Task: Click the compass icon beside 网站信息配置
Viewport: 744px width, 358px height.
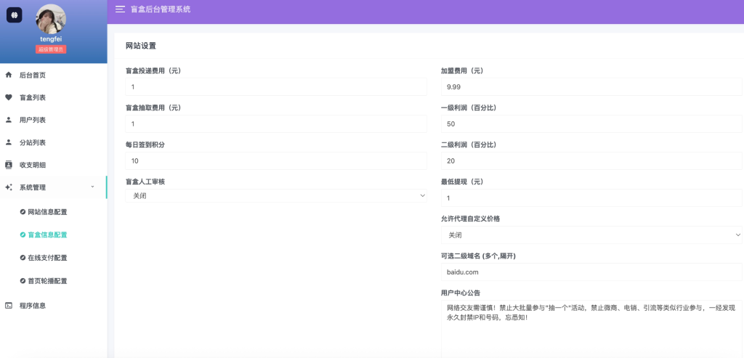Action: click(23, 212)
